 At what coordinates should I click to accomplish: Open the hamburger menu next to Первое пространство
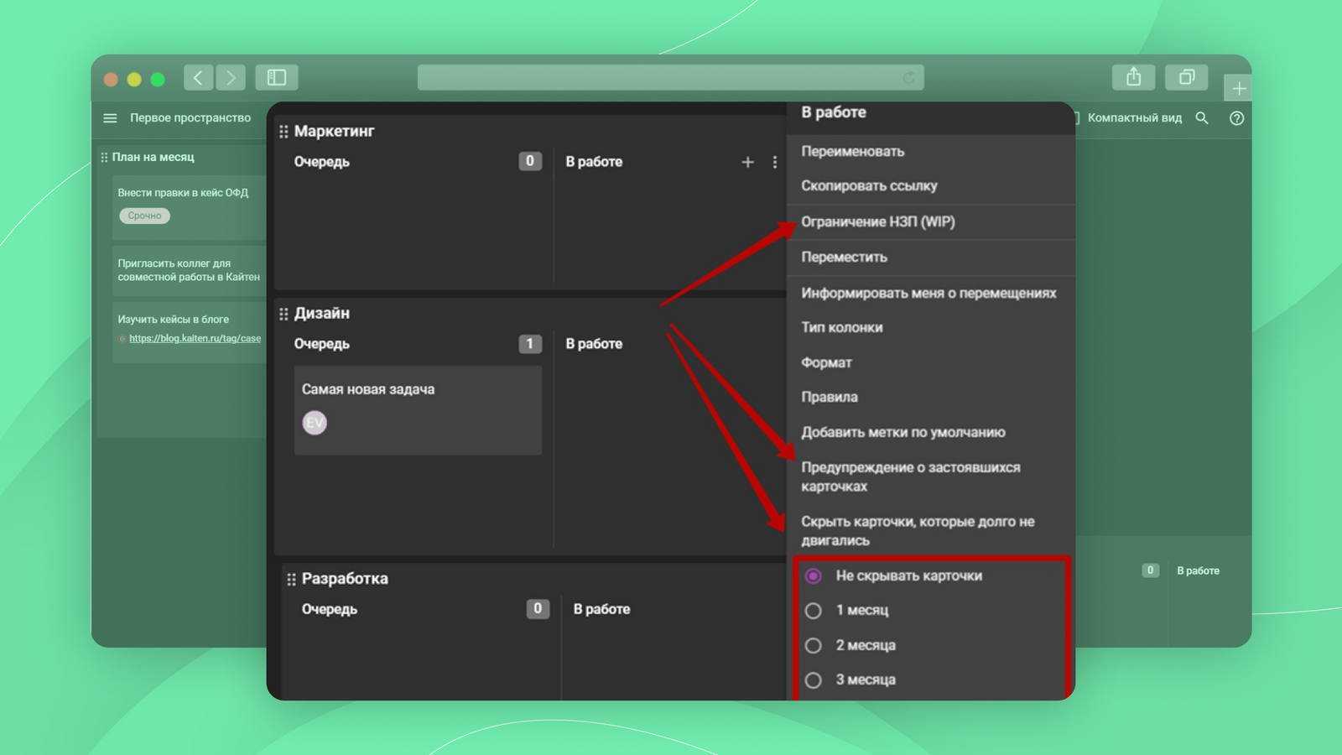tap(110, 118)
